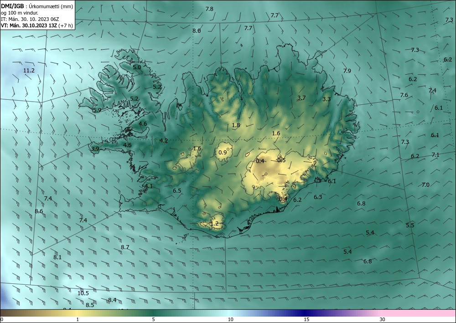This screenshot has height=323, width=456.
Task: Click the color scale tick label 5
Action: tap(153, 319)
